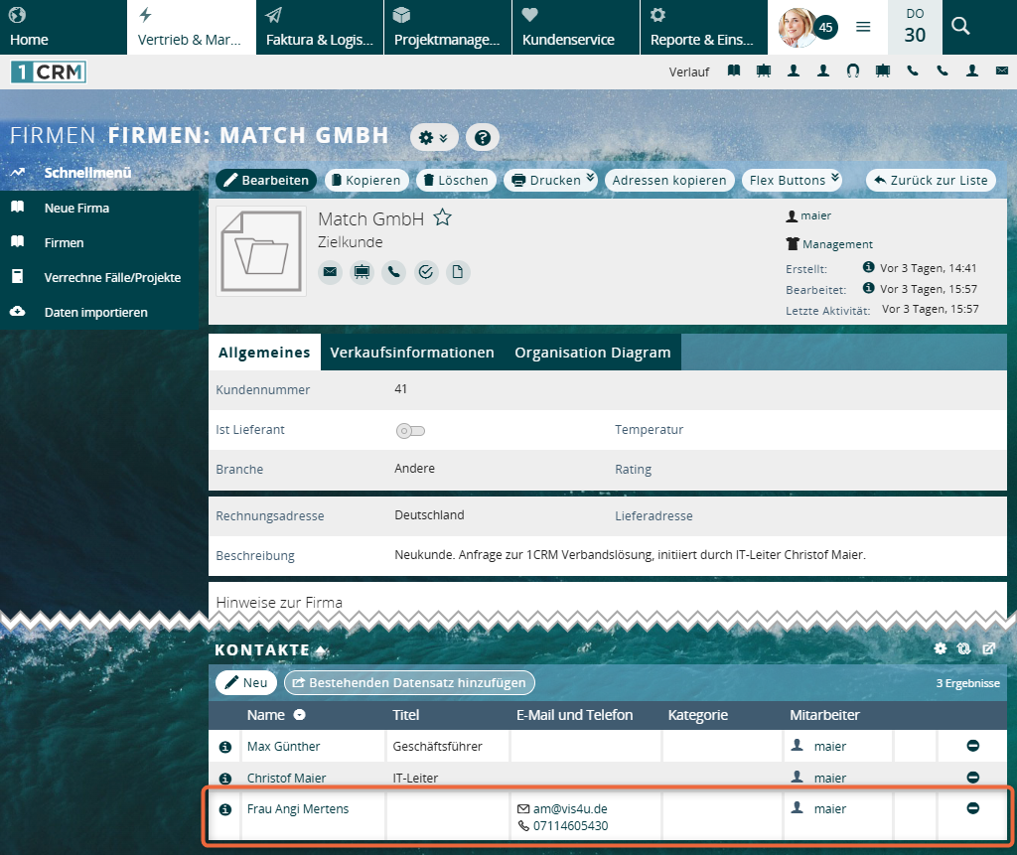Open the calendar date DO 30
Screen dimensions: 1017x855
click(x=915, y=27)
